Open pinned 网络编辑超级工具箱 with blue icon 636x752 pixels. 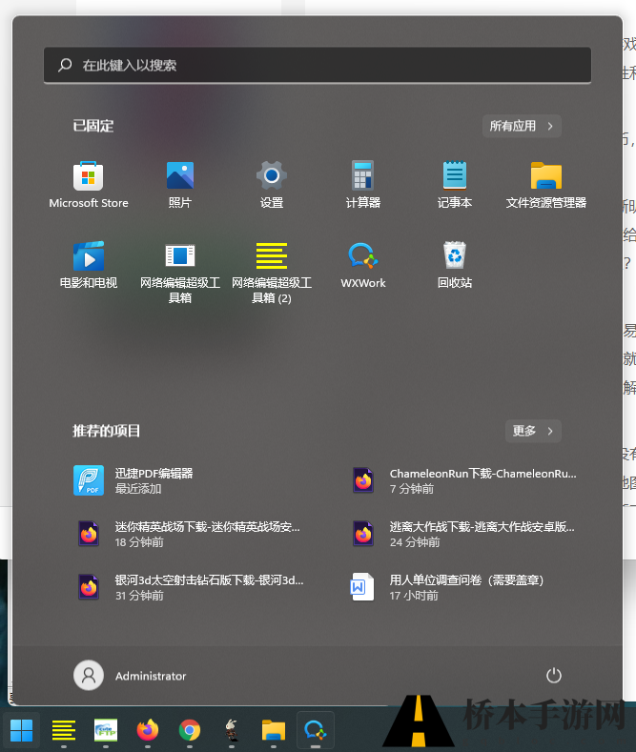click(x=180, y=273)
